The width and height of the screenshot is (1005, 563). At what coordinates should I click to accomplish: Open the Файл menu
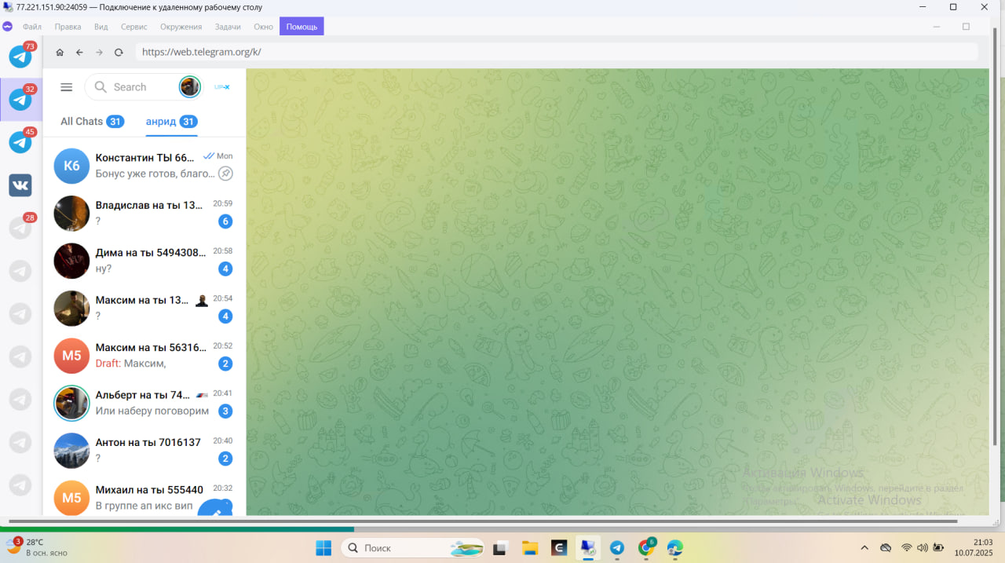click(x=32, y=27)
